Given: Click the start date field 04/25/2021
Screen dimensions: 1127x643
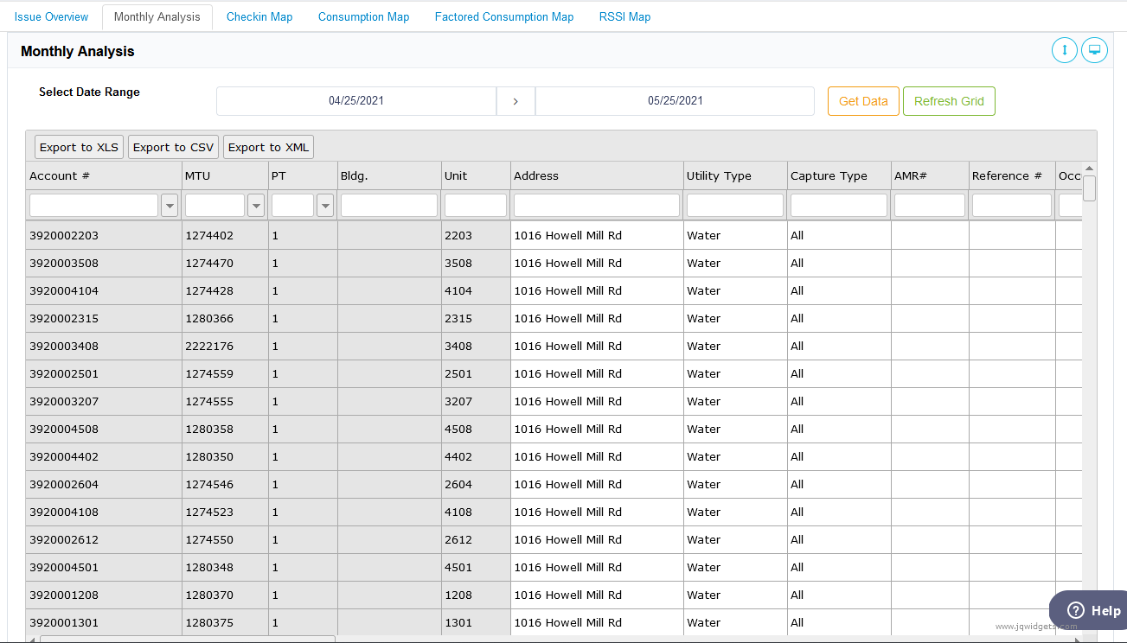Looking at the screenshot, I should click(356, 101).
